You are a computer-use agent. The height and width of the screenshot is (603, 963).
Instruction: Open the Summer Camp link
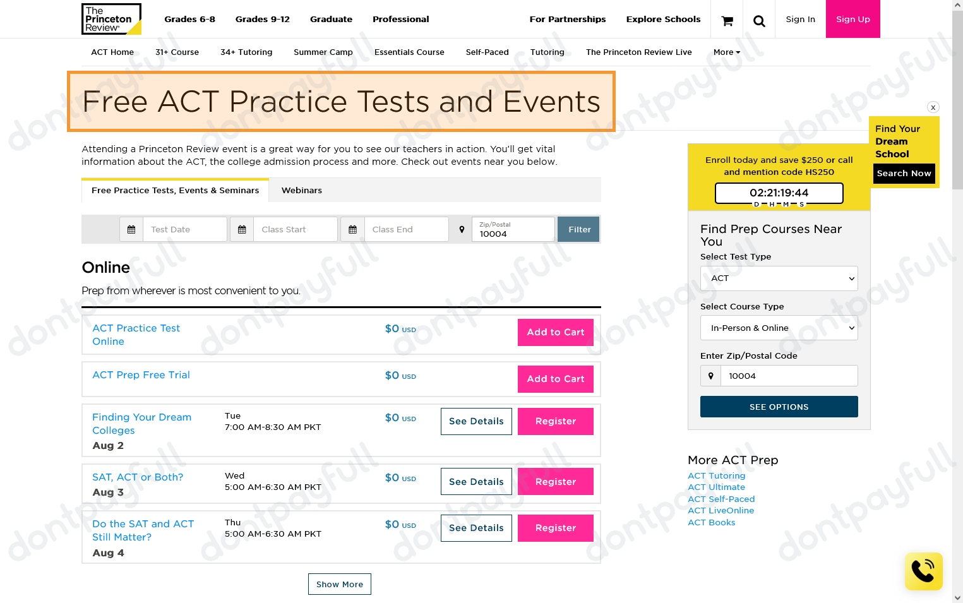[323, 52]
